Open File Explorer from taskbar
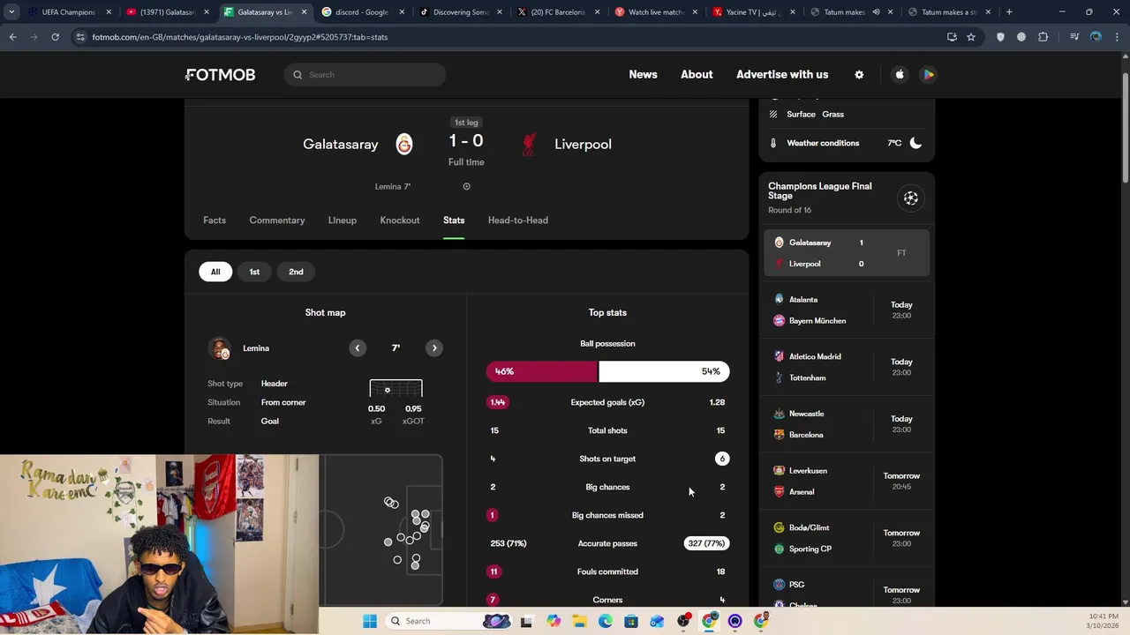 (579, 621)
